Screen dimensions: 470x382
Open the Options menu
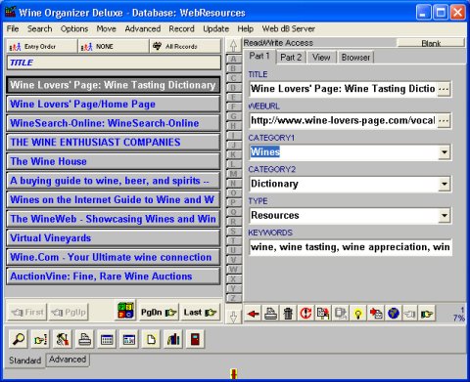click(74, 28)
